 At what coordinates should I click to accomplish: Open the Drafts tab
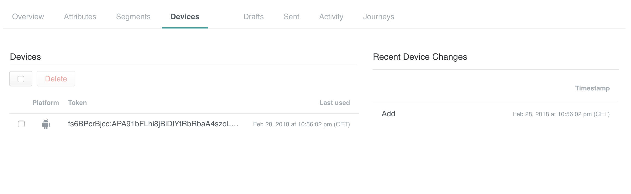[253, 17]
